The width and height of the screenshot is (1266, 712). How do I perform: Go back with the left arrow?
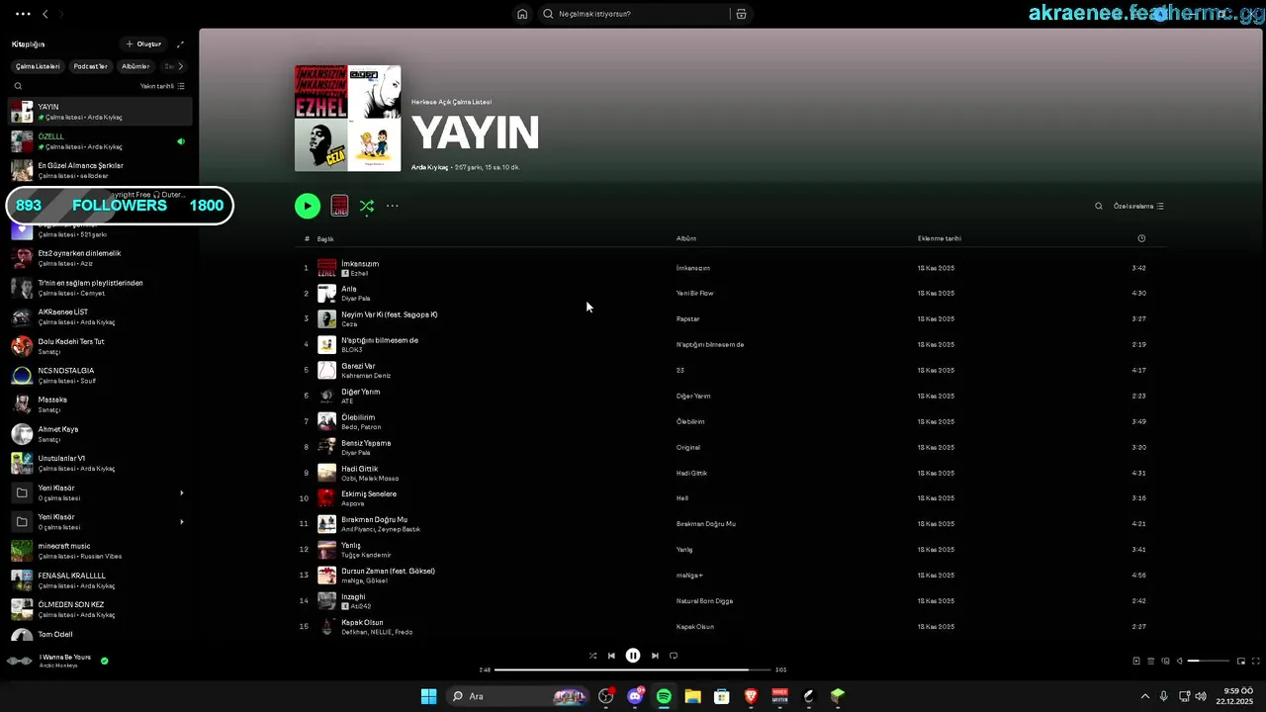click(45, 14)
